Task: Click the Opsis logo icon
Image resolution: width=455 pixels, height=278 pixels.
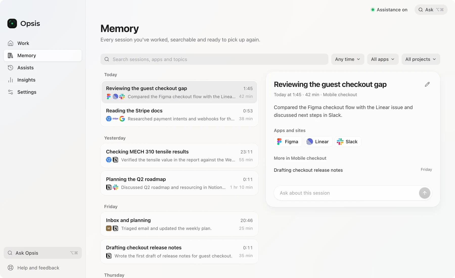Action: click(x=12, y=24)
